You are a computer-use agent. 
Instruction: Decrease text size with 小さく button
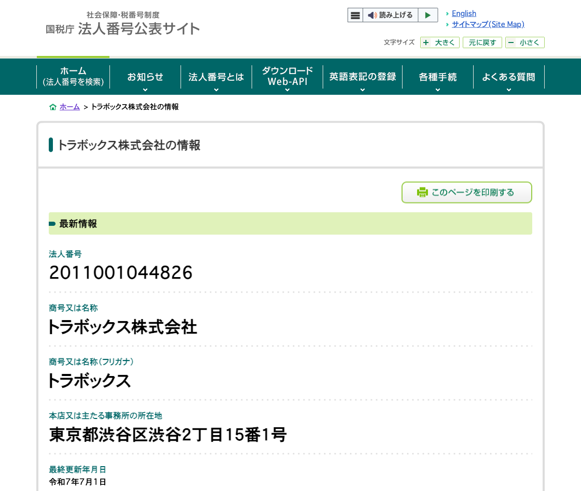click(x=524, y=42)
